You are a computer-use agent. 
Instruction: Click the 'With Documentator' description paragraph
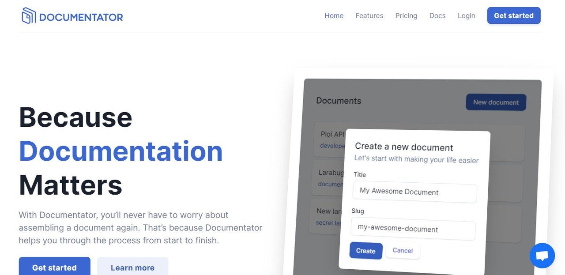point(140,228)
